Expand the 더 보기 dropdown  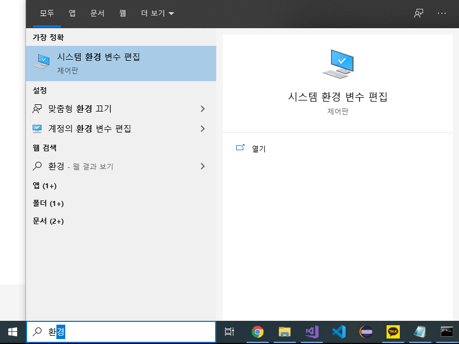(158, 13)
